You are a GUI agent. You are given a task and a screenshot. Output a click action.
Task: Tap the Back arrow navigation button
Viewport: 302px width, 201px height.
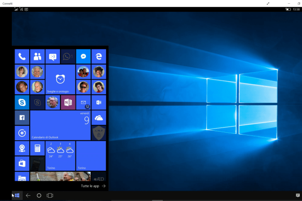point(28,195)
